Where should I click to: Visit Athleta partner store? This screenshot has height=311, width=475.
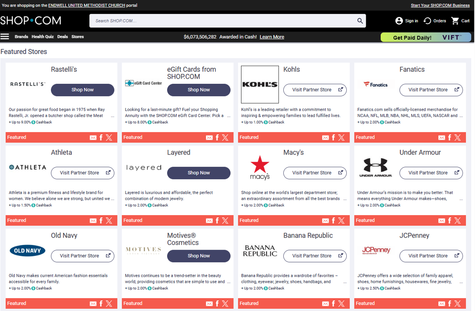pos(82,173)
